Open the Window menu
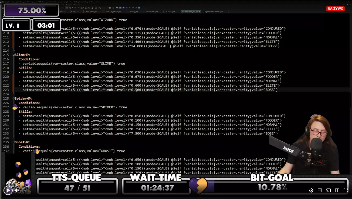The image size is (352, 199). (x=76, y=5)
